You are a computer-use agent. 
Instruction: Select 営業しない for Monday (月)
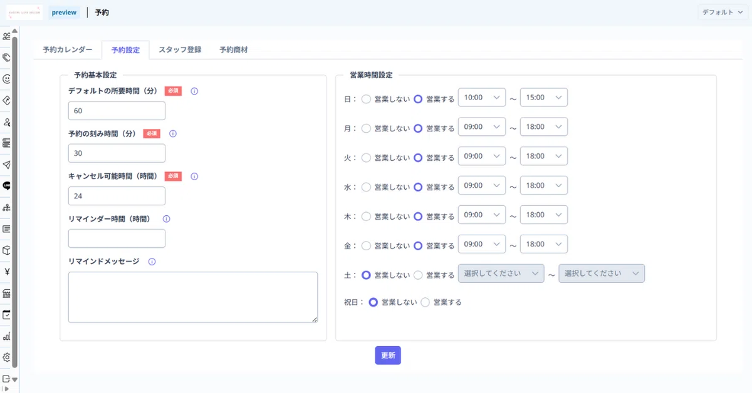[x=366, y=128]
